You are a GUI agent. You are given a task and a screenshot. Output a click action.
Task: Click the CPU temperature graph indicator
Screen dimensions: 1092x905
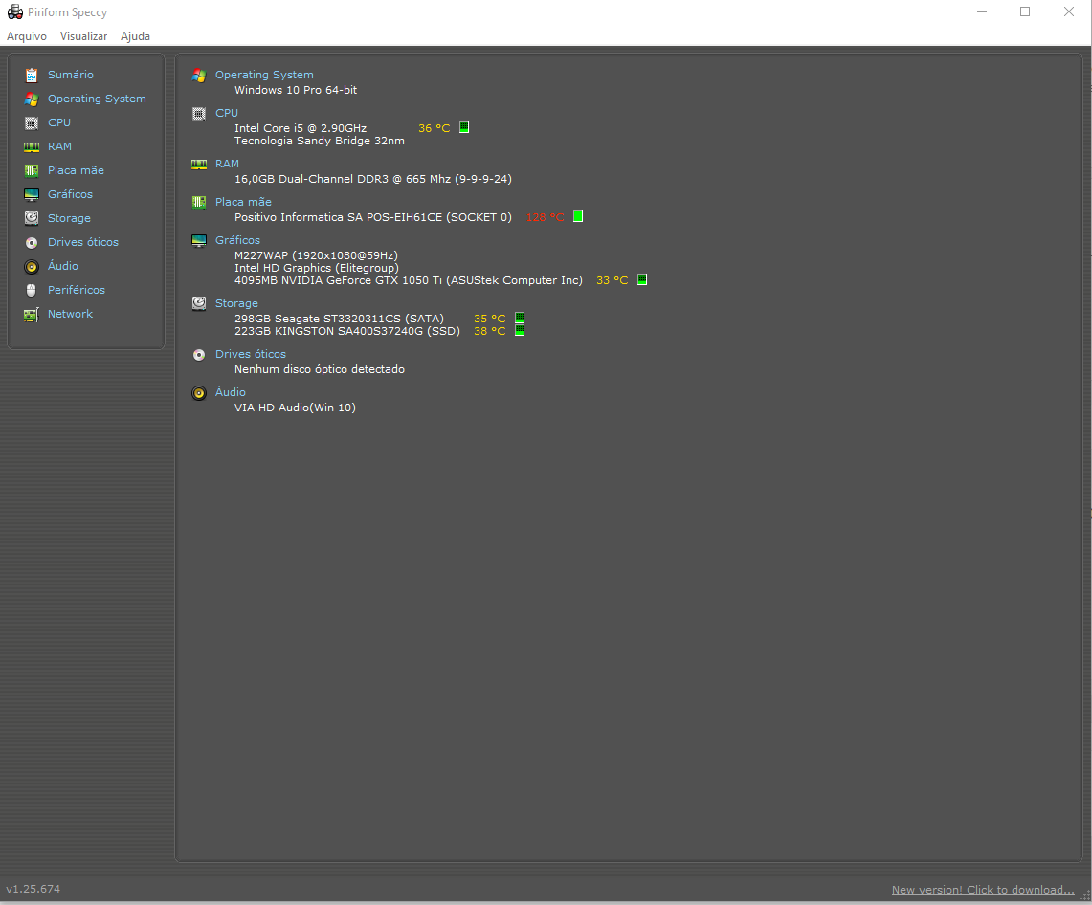click(x=464, y=127)
